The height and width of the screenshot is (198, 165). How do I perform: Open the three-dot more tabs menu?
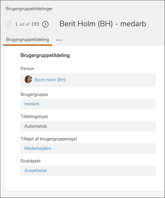(x=59, y=40)
